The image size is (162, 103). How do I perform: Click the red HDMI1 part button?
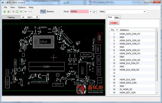point(114,23)
